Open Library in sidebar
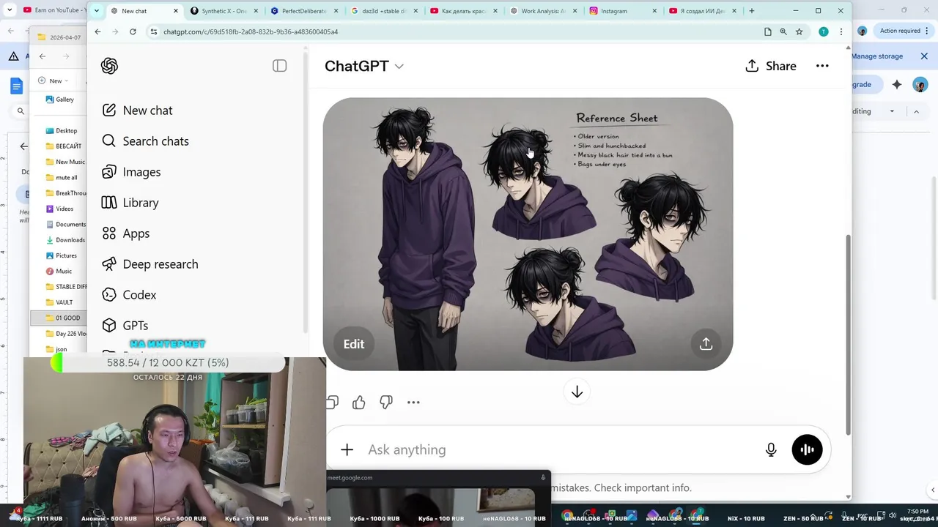 [x=131, y=203]
